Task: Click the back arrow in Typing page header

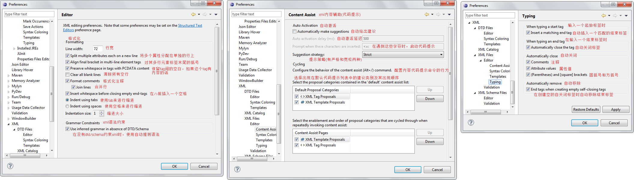Action: click(603, 16)
